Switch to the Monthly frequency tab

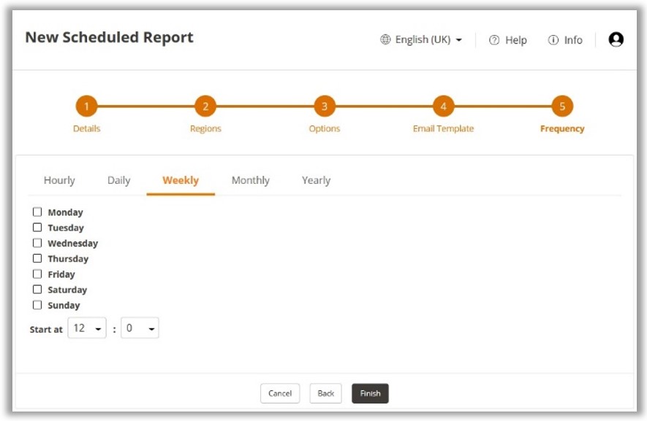pyautogui.click(x=250, y=180)
